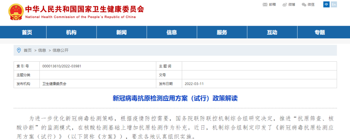Click the location pin breadcrumb icon
The width and height of the screenshot is (350, 139).
tap(19, 50)
